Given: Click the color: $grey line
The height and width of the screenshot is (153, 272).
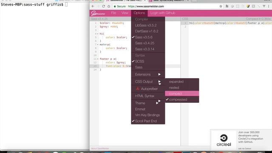Looking at the screenshot, I should click(x=116, y=62).
